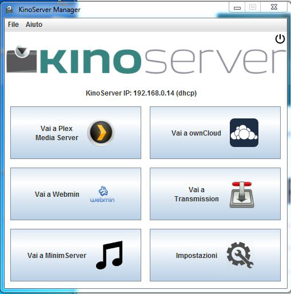Viewport: 291px width, 294px height.
Task: Close the KinoServer Manager window
Action: [x=274, y=7]
